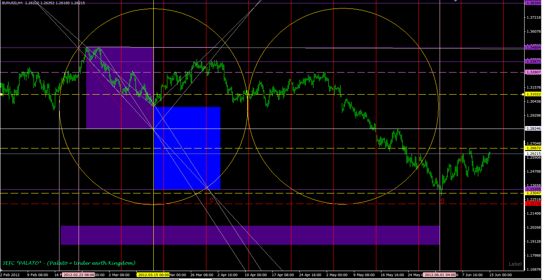Image resolution: width=542 pixels, height=280 pixels.
Task: Click red up arrow below blue rectangle
Action: tap(211, 199)
